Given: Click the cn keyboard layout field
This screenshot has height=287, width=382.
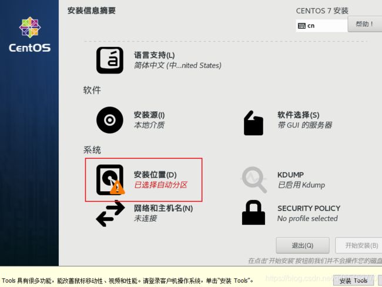Looking at the screenshot, I should (321, 26).
